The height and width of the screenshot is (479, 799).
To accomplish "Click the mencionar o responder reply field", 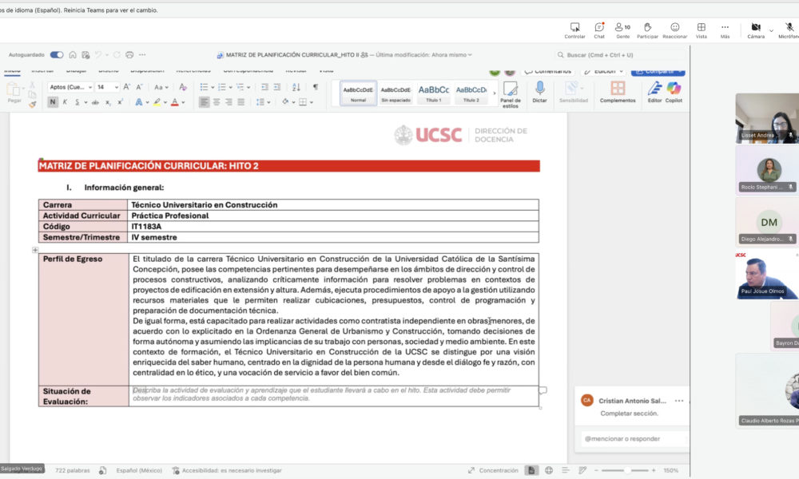I will click(x=631, y=438).
